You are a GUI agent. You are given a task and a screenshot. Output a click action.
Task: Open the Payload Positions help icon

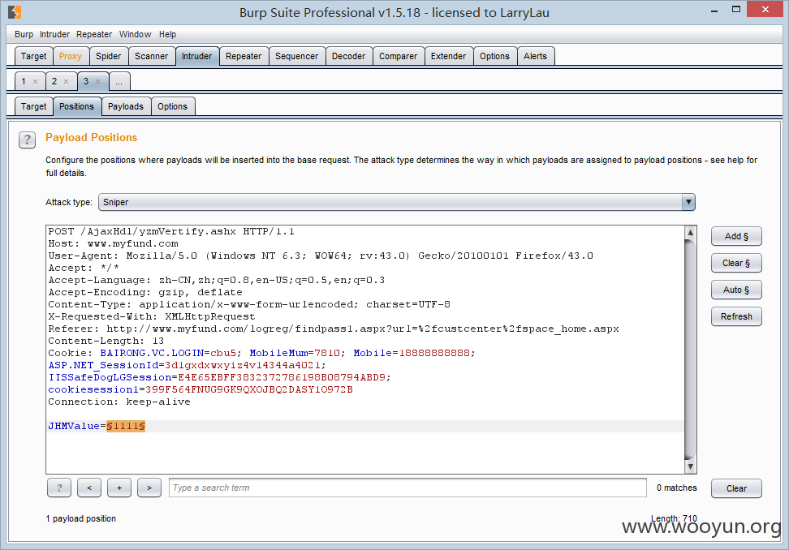pos(27,140)
